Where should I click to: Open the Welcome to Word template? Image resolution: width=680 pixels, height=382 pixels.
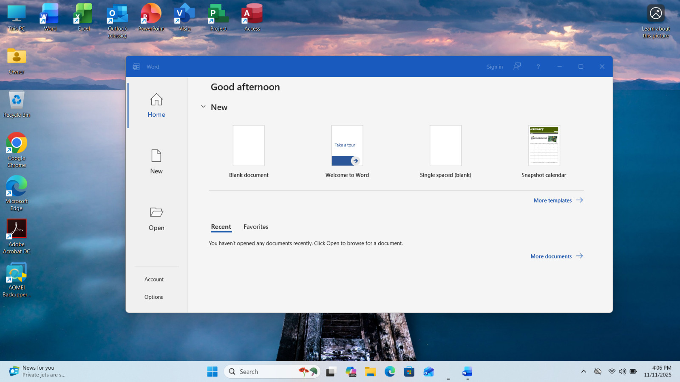347,152
